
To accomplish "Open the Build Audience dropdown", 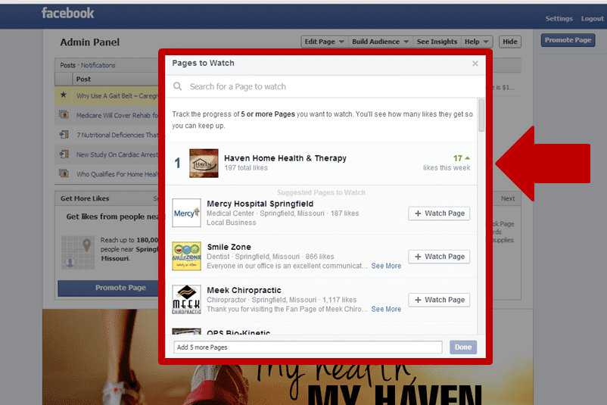I will pos(380,42).
